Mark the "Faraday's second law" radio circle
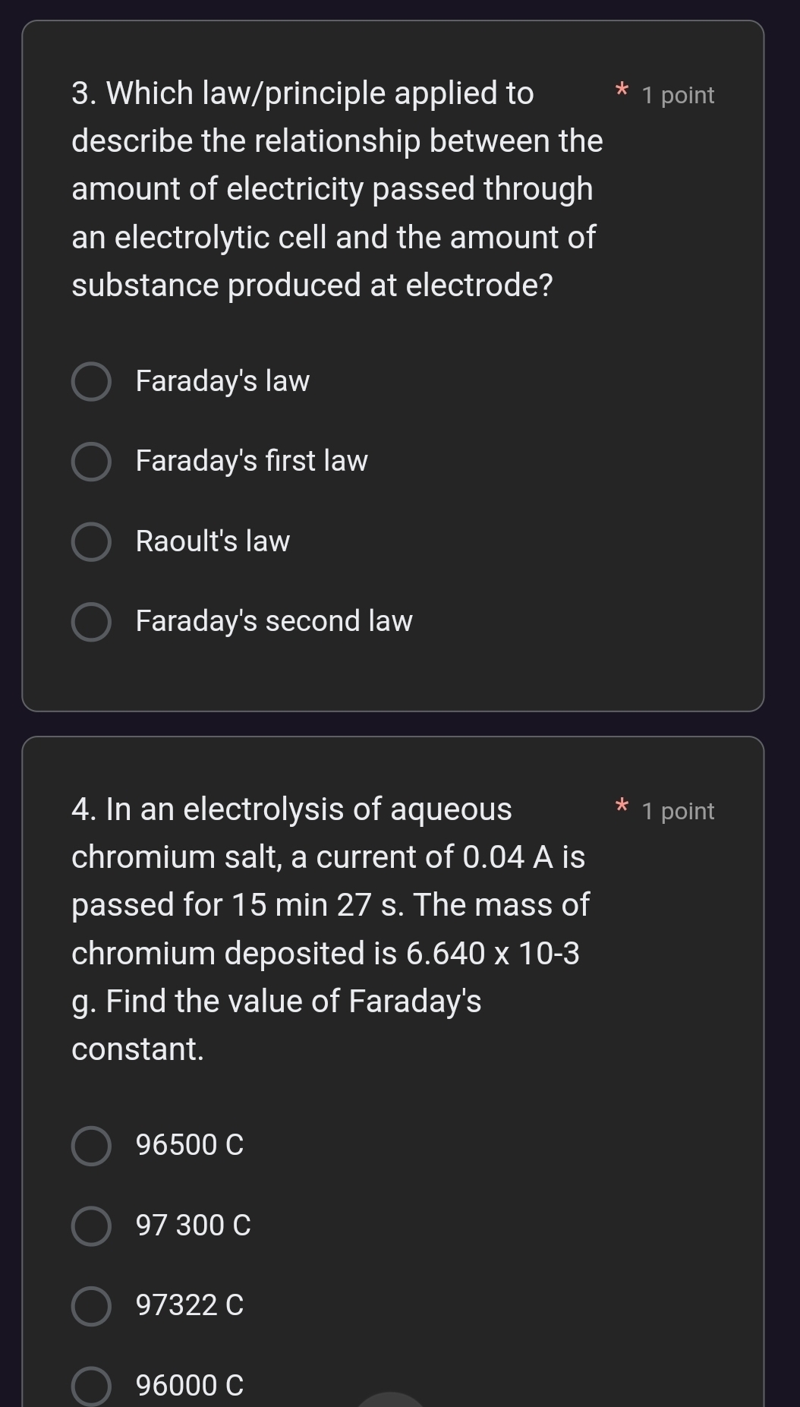The width and height of the screenshot is (800, 1407). [91, 623]
